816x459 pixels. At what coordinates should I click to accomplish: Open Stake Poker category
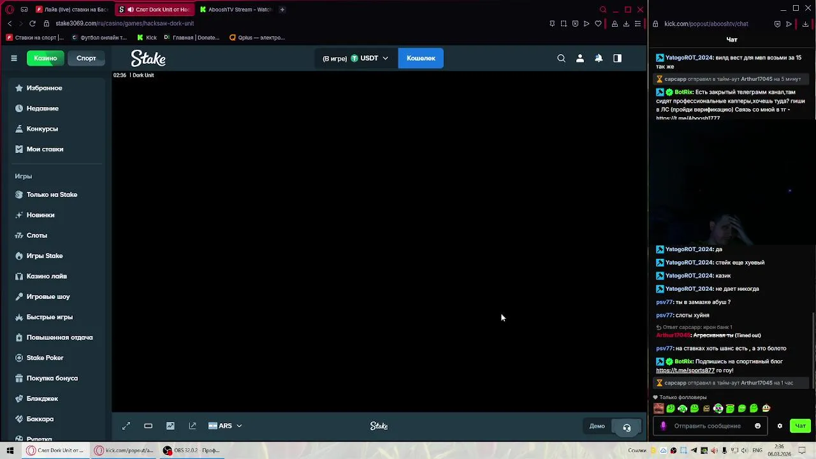[55, 358]
